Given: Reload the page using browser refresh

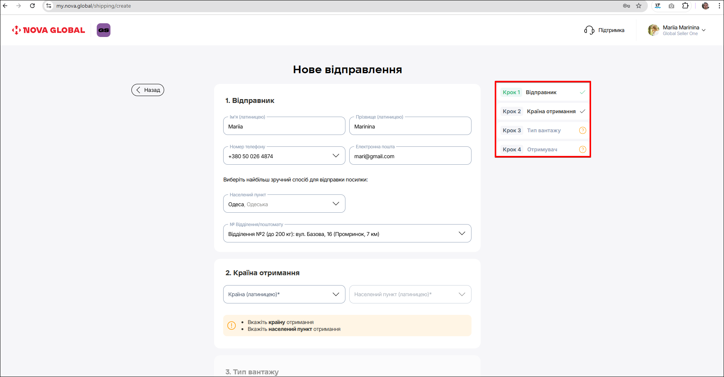Looking at the screenshot, I should 32,6.
